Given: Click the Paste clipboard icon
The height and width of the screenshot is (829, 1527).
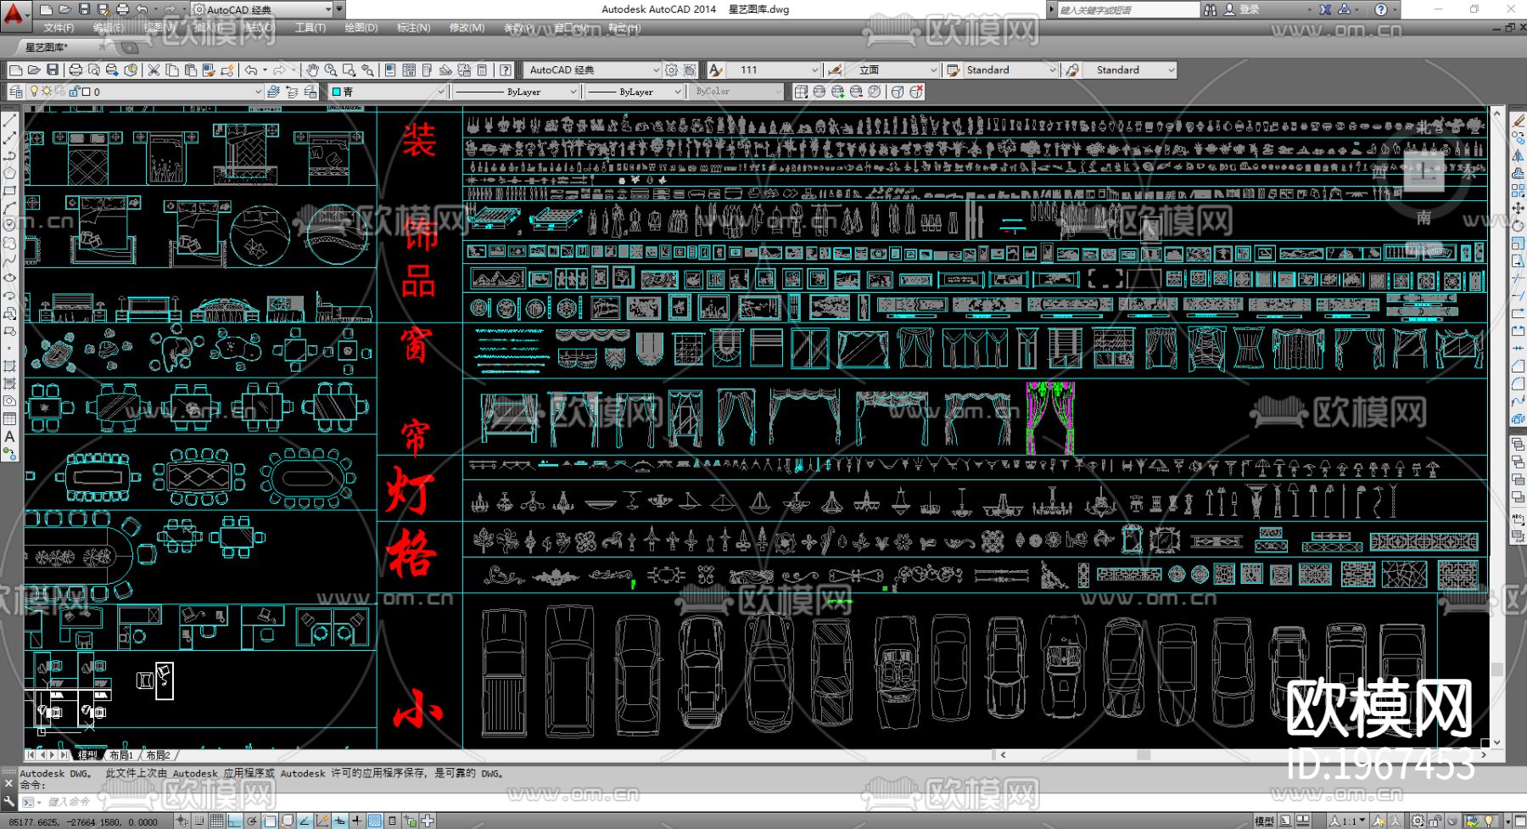Looking at the screenshot, I should (191, 70).
